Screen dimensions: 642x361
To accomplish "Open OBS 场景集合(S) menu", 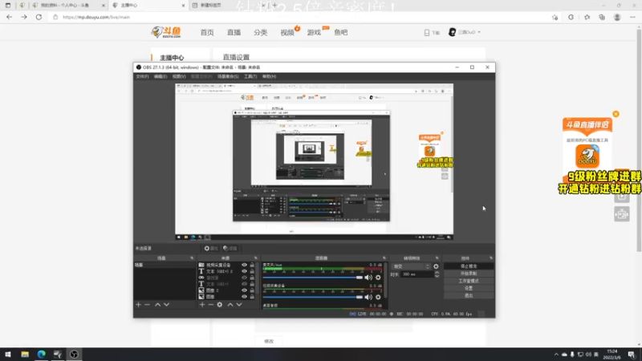I will pos(228,76).
